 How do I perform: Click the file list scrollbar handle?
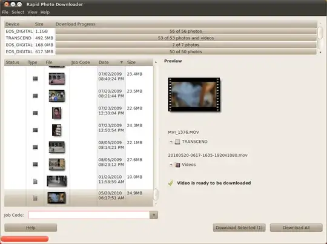pos(156,194)
